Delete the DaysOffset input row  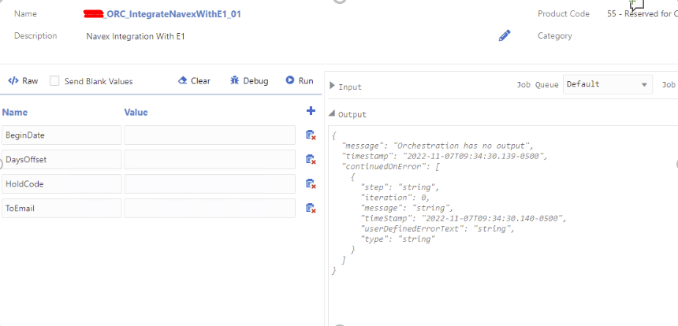311,160
